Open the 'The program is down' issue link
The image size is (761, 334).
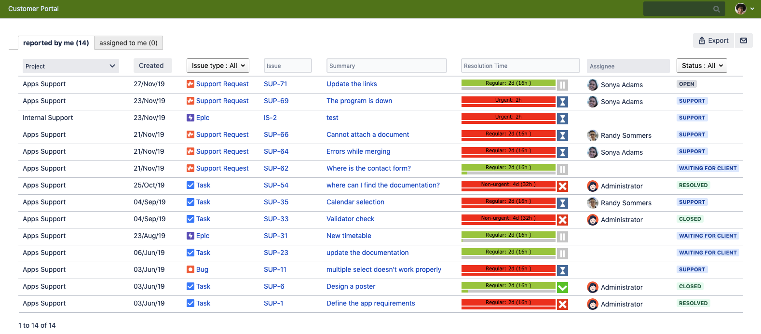coord(359,101)
